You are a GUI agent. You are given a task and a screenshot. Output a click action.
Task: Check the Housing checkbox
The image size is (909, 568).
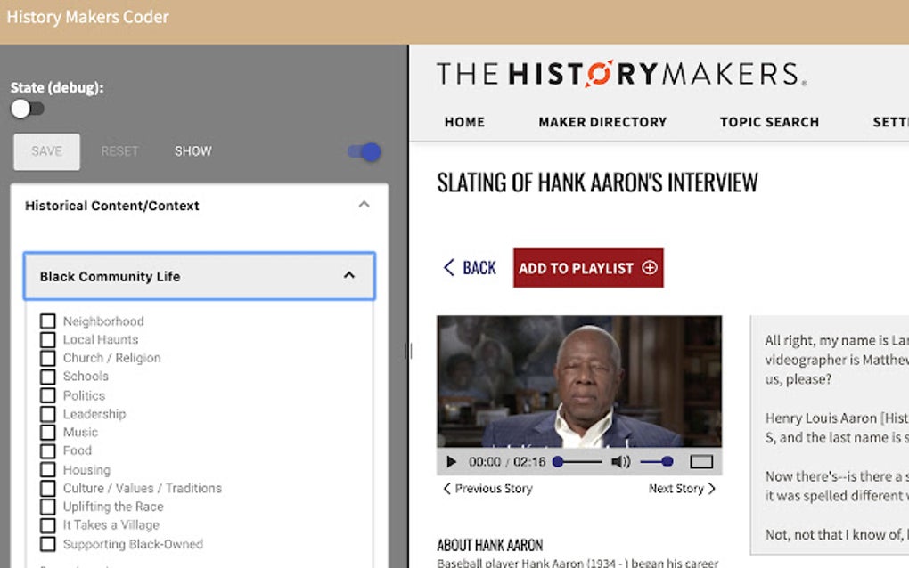click(48, 469)
